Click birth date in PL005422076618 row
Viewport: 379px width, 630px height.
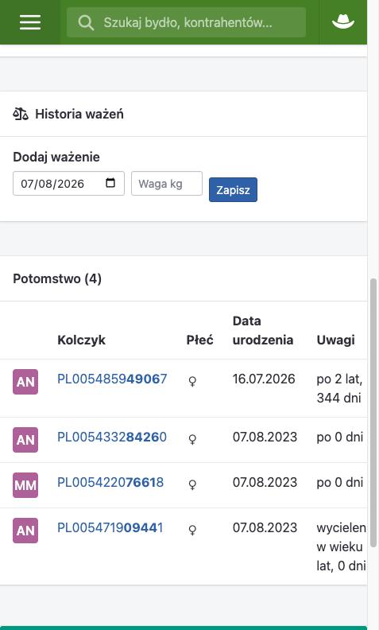[x=265, y=482]
